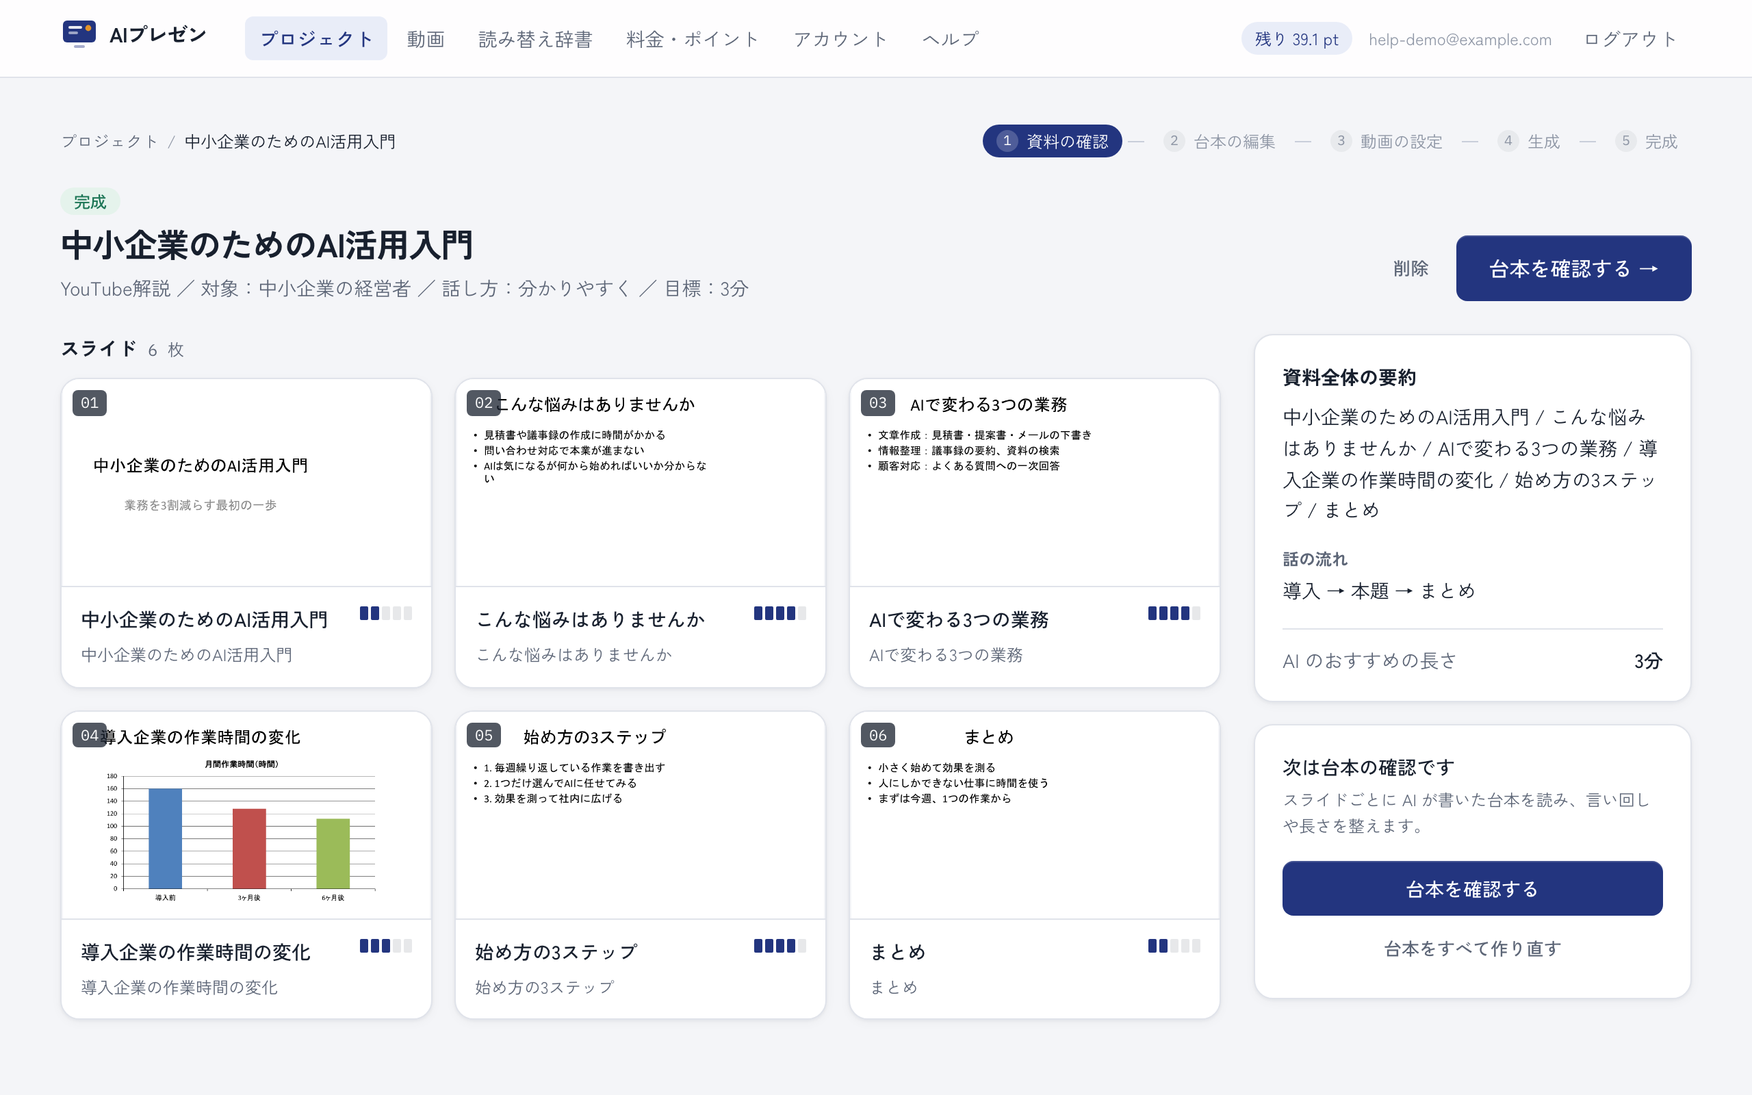The width and height of the screenshot is (1752, 1095).
Task: Select step 1 資料の確認
Action: point(1052,141)
